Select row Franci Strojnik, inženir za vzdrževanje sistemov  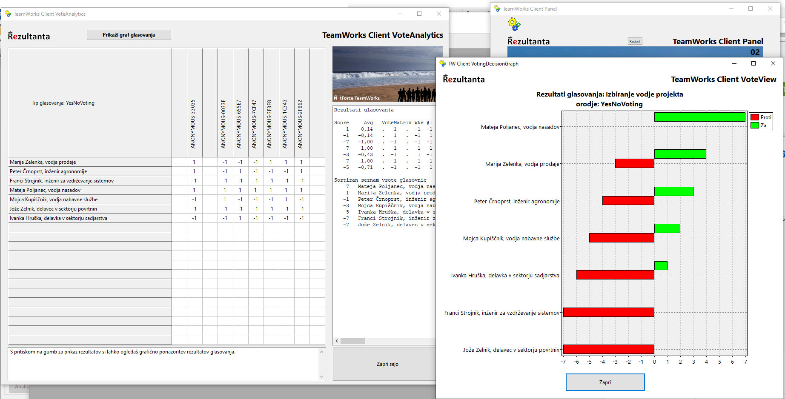[x=90, y=181]
